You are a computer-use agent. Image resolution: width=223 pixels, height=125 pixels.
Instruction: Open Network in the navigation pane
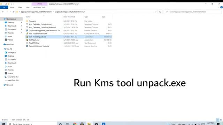tap(9, 85)
